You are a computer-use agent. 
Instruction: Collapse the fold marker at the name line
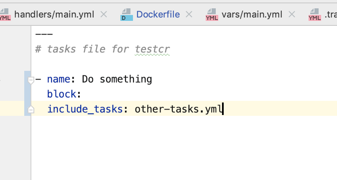31,80
